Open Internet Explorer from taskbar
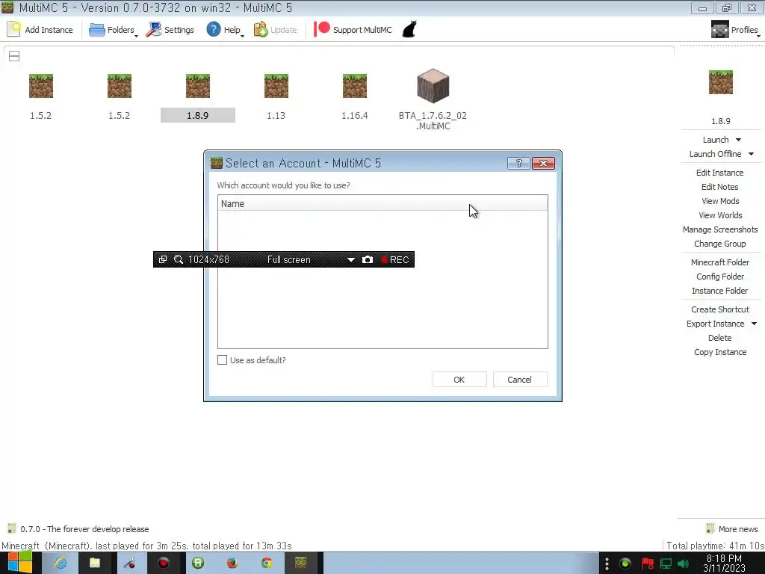 click(x=60, y=563)
